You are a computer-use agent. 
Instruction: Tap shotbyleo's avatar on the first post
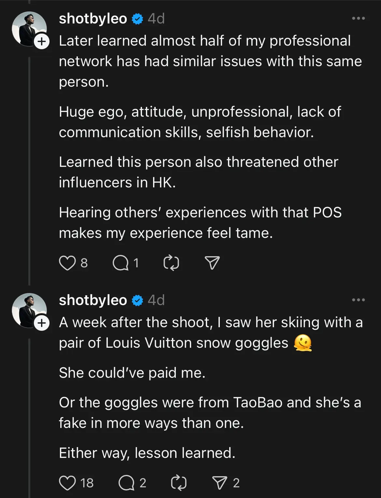tap(29, 29)
